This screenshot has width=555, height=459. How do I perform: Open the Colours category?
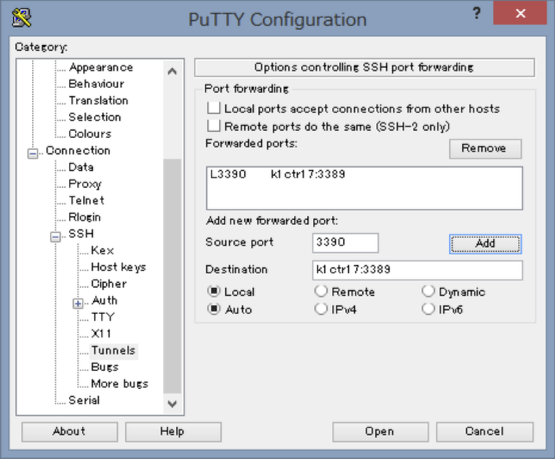(90, 133)
